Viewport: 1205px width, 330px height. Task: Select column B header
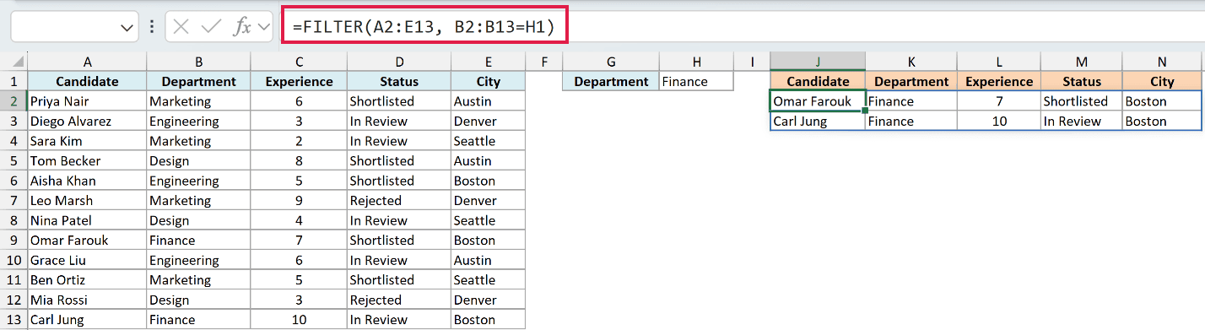198,62
